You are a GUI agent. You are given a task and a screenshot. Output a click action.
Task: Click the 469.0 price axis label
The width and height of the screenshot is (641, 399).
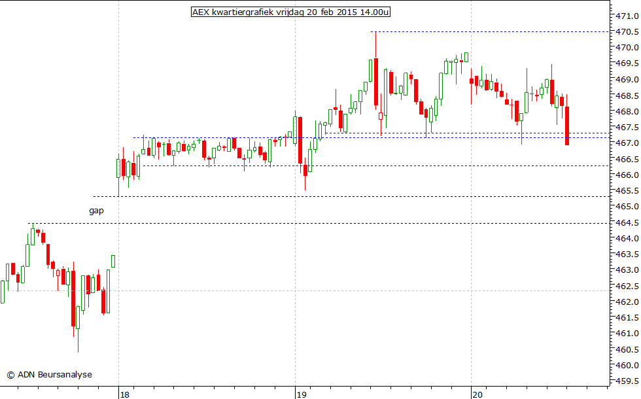(627, 79)
